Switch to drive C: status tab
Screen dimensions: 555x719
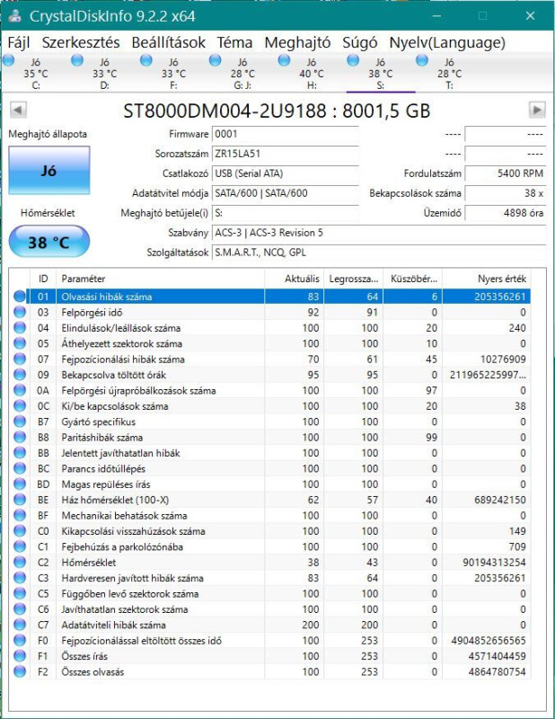pyautogui.click(x=36, y=74)
